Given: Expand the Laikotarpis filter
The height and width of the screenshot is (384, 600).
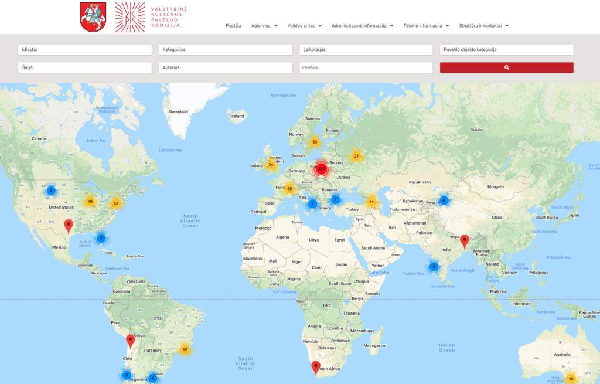Looking at the screenshot, I should click(x=366, y=50).
